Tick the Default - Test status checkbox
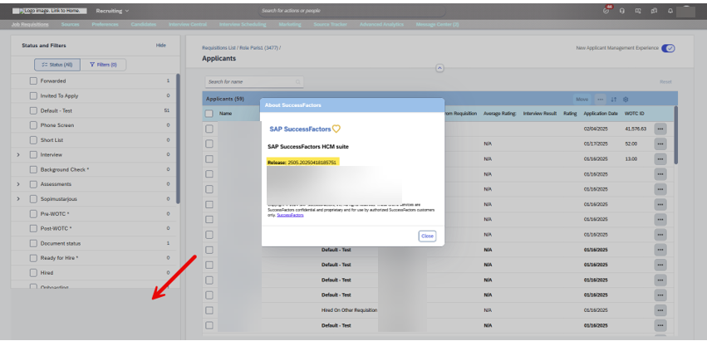 pyautogui.click(x=33, y=110)
